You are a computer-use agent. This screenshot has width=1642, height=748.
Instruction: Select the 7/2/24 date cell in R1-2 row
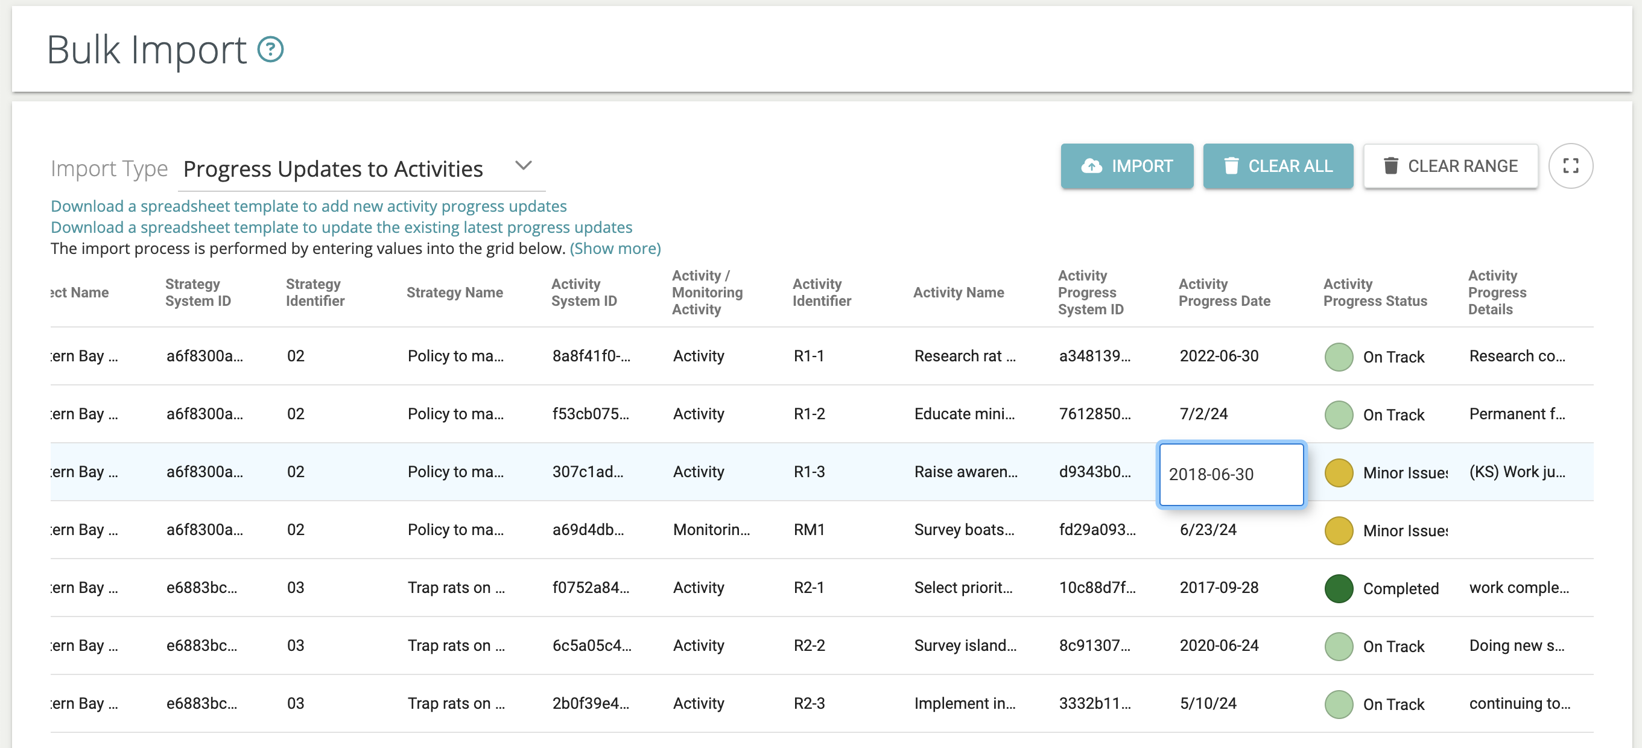click(1203, 414)
